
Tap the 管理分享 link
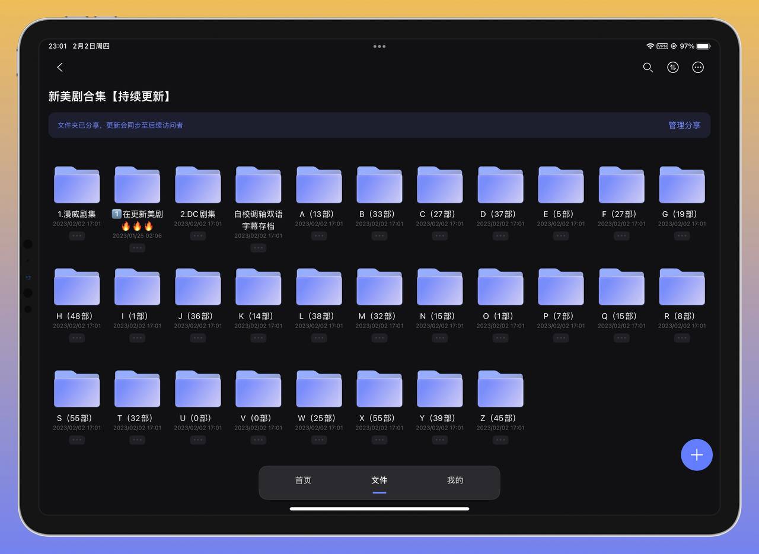tap(684, 125)
